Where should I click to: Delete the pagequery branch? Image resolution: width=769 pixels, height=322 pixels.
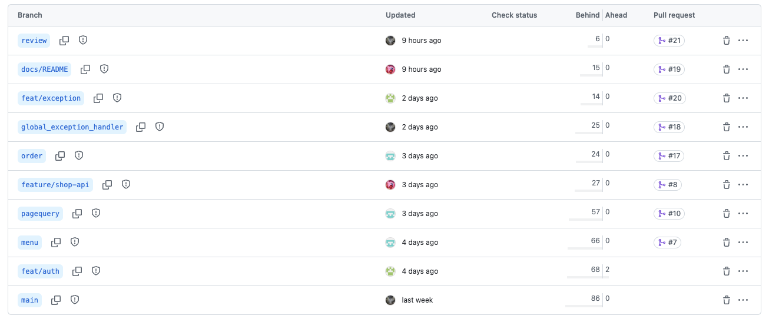point(727,214)
